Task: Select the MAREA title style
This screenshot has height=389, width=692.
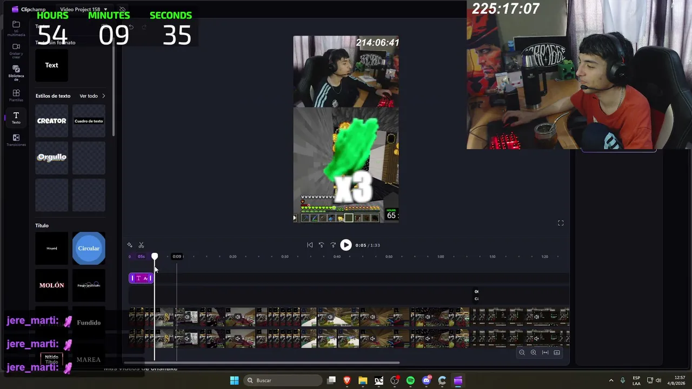Action: click(89, 359)
